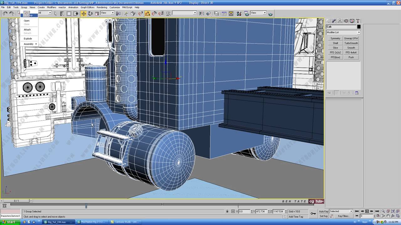Switch to the Utilities hammer tab

pyautogui.click(x=358, y=21)
